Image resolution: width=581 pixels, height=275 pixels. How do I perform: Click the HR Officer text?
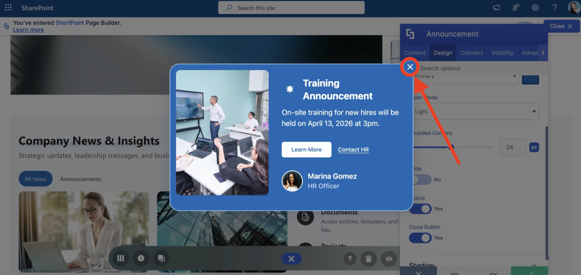323,186
